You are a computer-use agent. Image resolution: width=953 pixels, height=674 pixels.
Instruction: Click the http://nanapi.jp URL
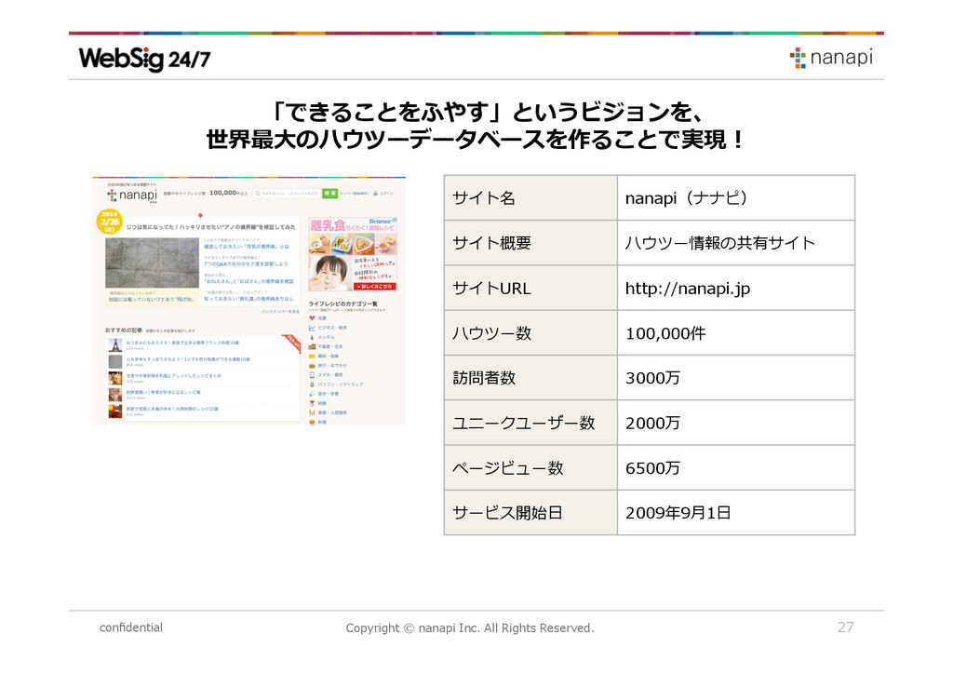coord(688,288)
